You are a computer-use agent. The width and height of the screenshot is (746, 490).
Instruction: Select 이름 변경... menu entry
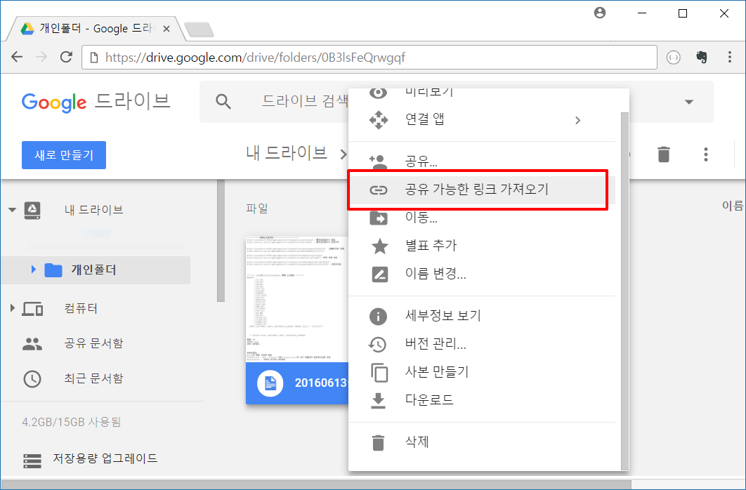[x=482, y=274]
